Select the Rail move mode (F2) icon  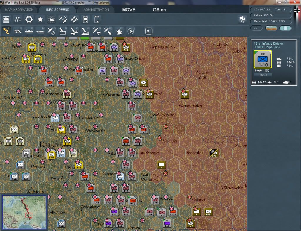[18, 31]
